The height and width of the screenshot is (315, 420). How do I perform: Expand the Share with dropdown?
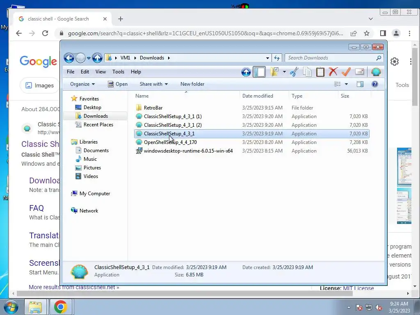click(153, 84)
